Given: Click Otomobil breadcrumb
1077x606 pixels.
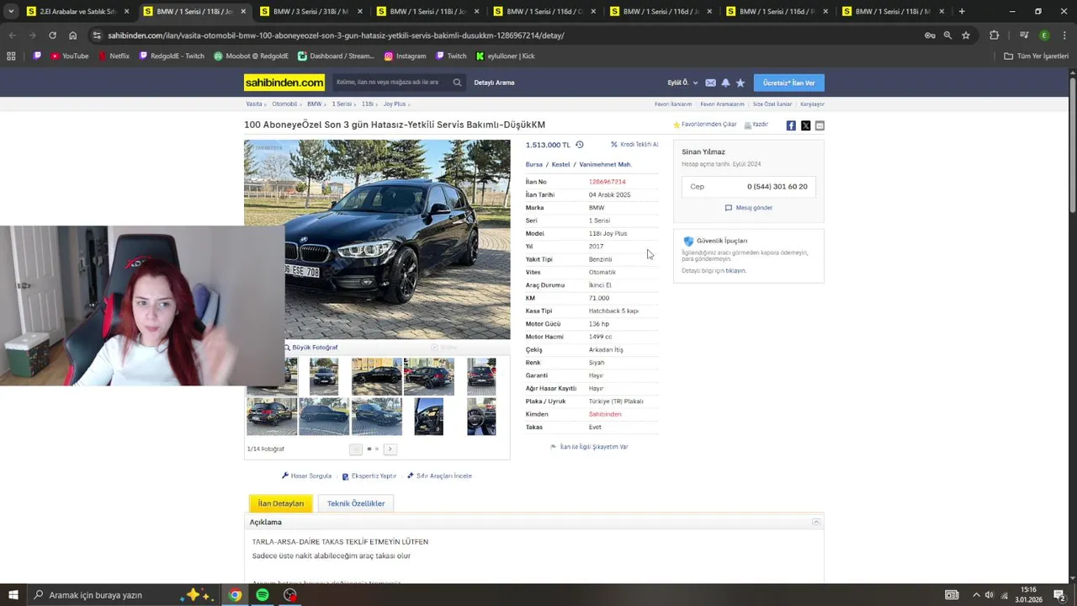Looking at the screenshot, I should coord(284,104).
